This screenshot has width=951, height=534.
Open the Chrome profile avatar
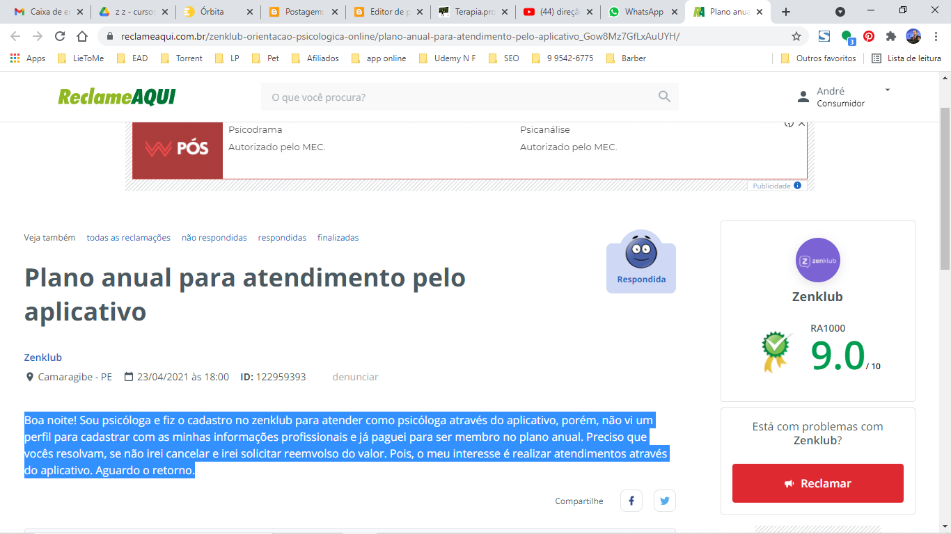913,36
